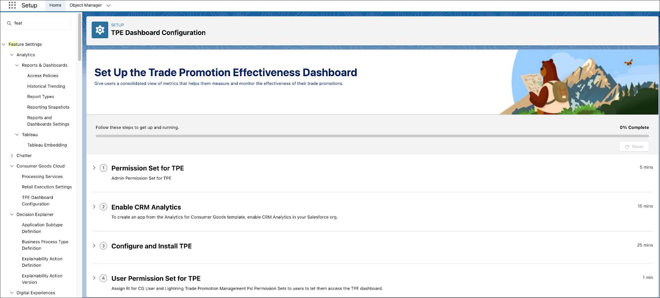Screen dimensions: 660x298
Task: Click the sidebar vertical scrollbar
Action: point(80,37)
